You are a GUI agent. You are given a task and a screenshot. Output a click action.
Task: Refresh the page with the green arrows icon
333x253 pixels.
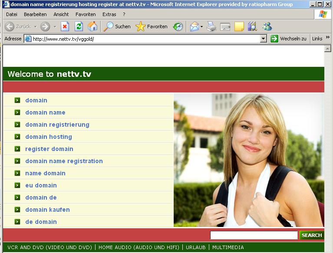point(79,26)
